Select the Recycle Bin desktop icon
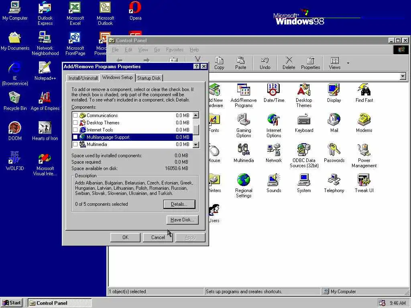 pos(15,101)
